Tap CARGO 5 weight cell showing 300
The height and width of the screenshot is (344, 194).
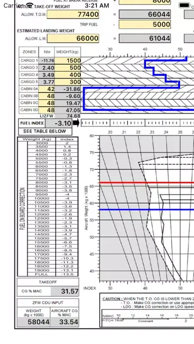(x=68, y=82)
